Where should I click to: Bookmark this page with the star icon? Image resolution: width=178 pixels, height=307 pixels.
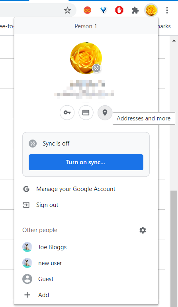[x=67, y=10]
